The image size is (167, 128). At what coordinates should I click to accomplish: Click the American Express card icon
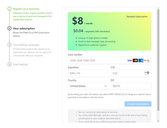click(x=141, y=60)
